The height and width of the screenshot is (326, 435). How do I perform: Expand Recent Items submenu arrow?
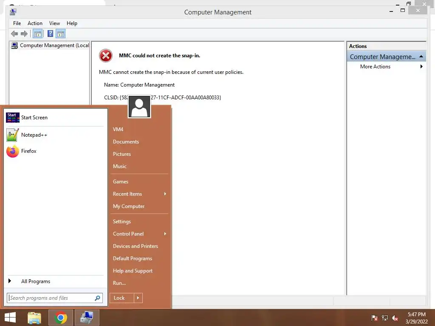pos(165,194)
